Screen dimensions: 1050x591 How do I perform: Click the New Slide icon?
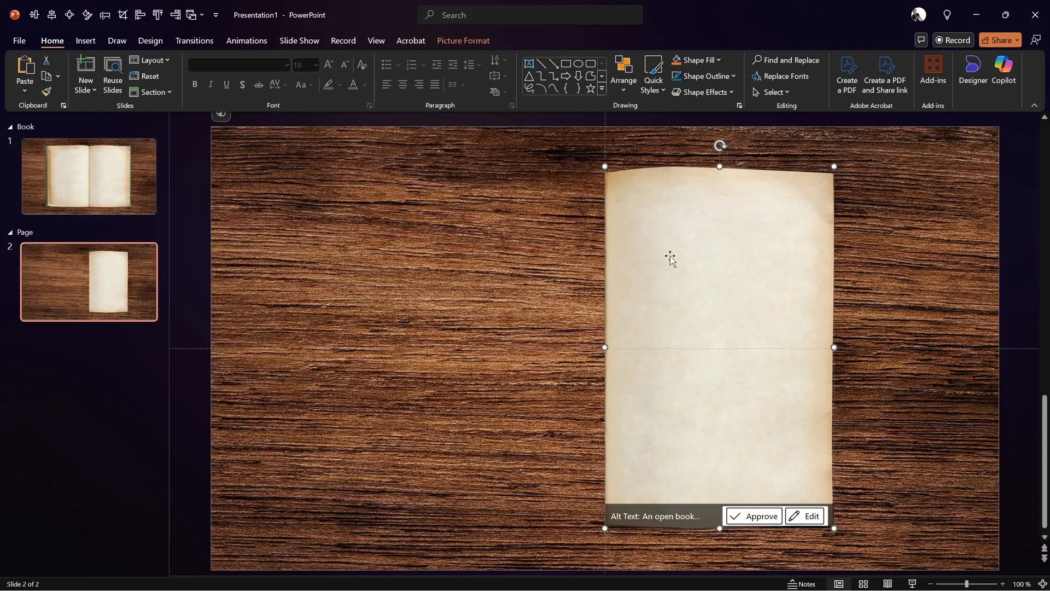click(85, 65)
